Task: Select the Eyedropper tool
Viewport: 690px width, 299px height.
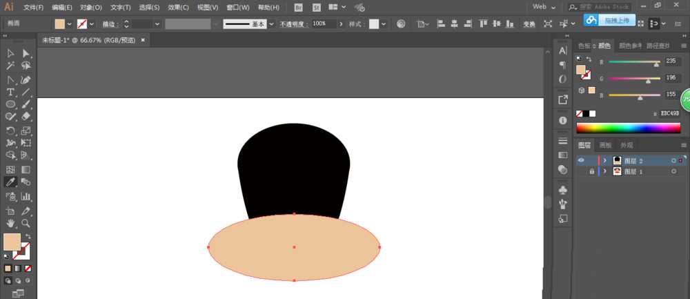Action: (x=10, y=182)
